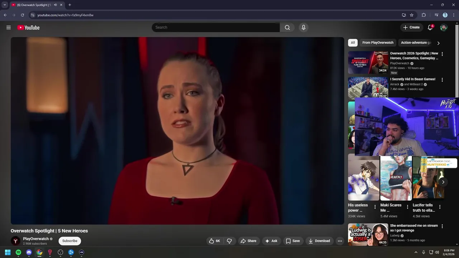Click the Create button
This screenshot has width=459, height=258.
[x=411, y=28]
